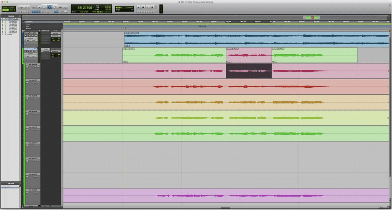
Task: Select Verbs in the Tracks list
Action: pos(10,34)
